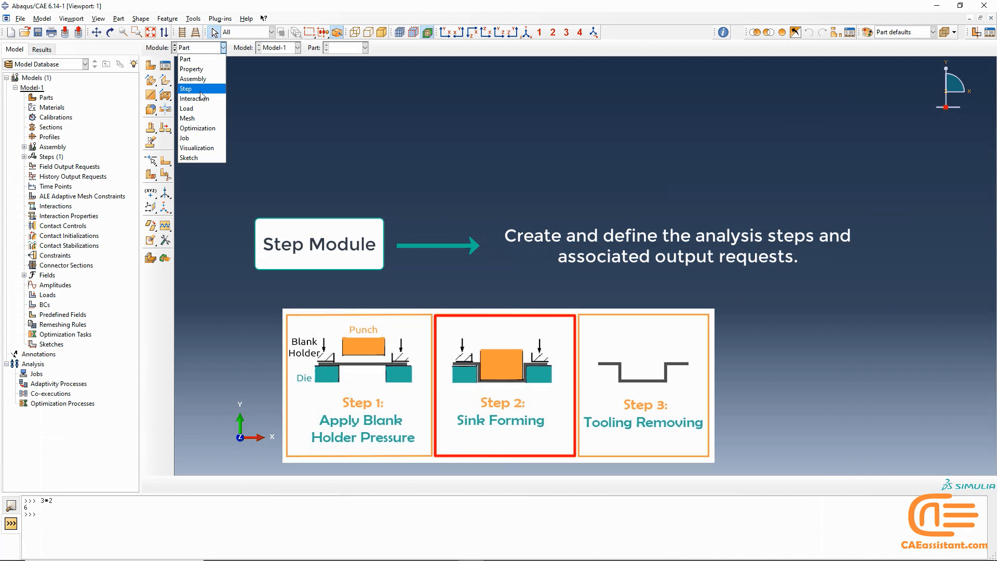The height and width of the screenshot is (561, 997).
Task: Save the model database with floppy icon
Action: tap(38, 32)
